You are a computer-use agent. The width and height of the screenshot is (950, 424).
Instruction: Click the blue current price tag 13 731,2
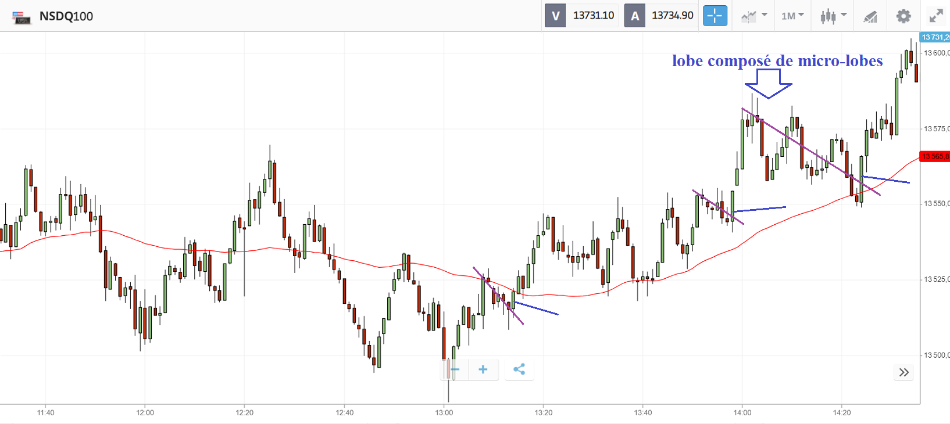935,37
